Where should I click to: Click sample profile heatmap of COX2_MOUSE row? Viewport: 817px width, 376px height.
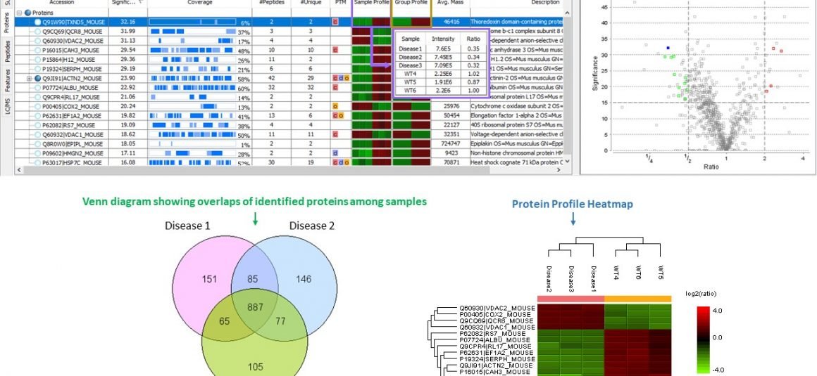click(371, 107)
